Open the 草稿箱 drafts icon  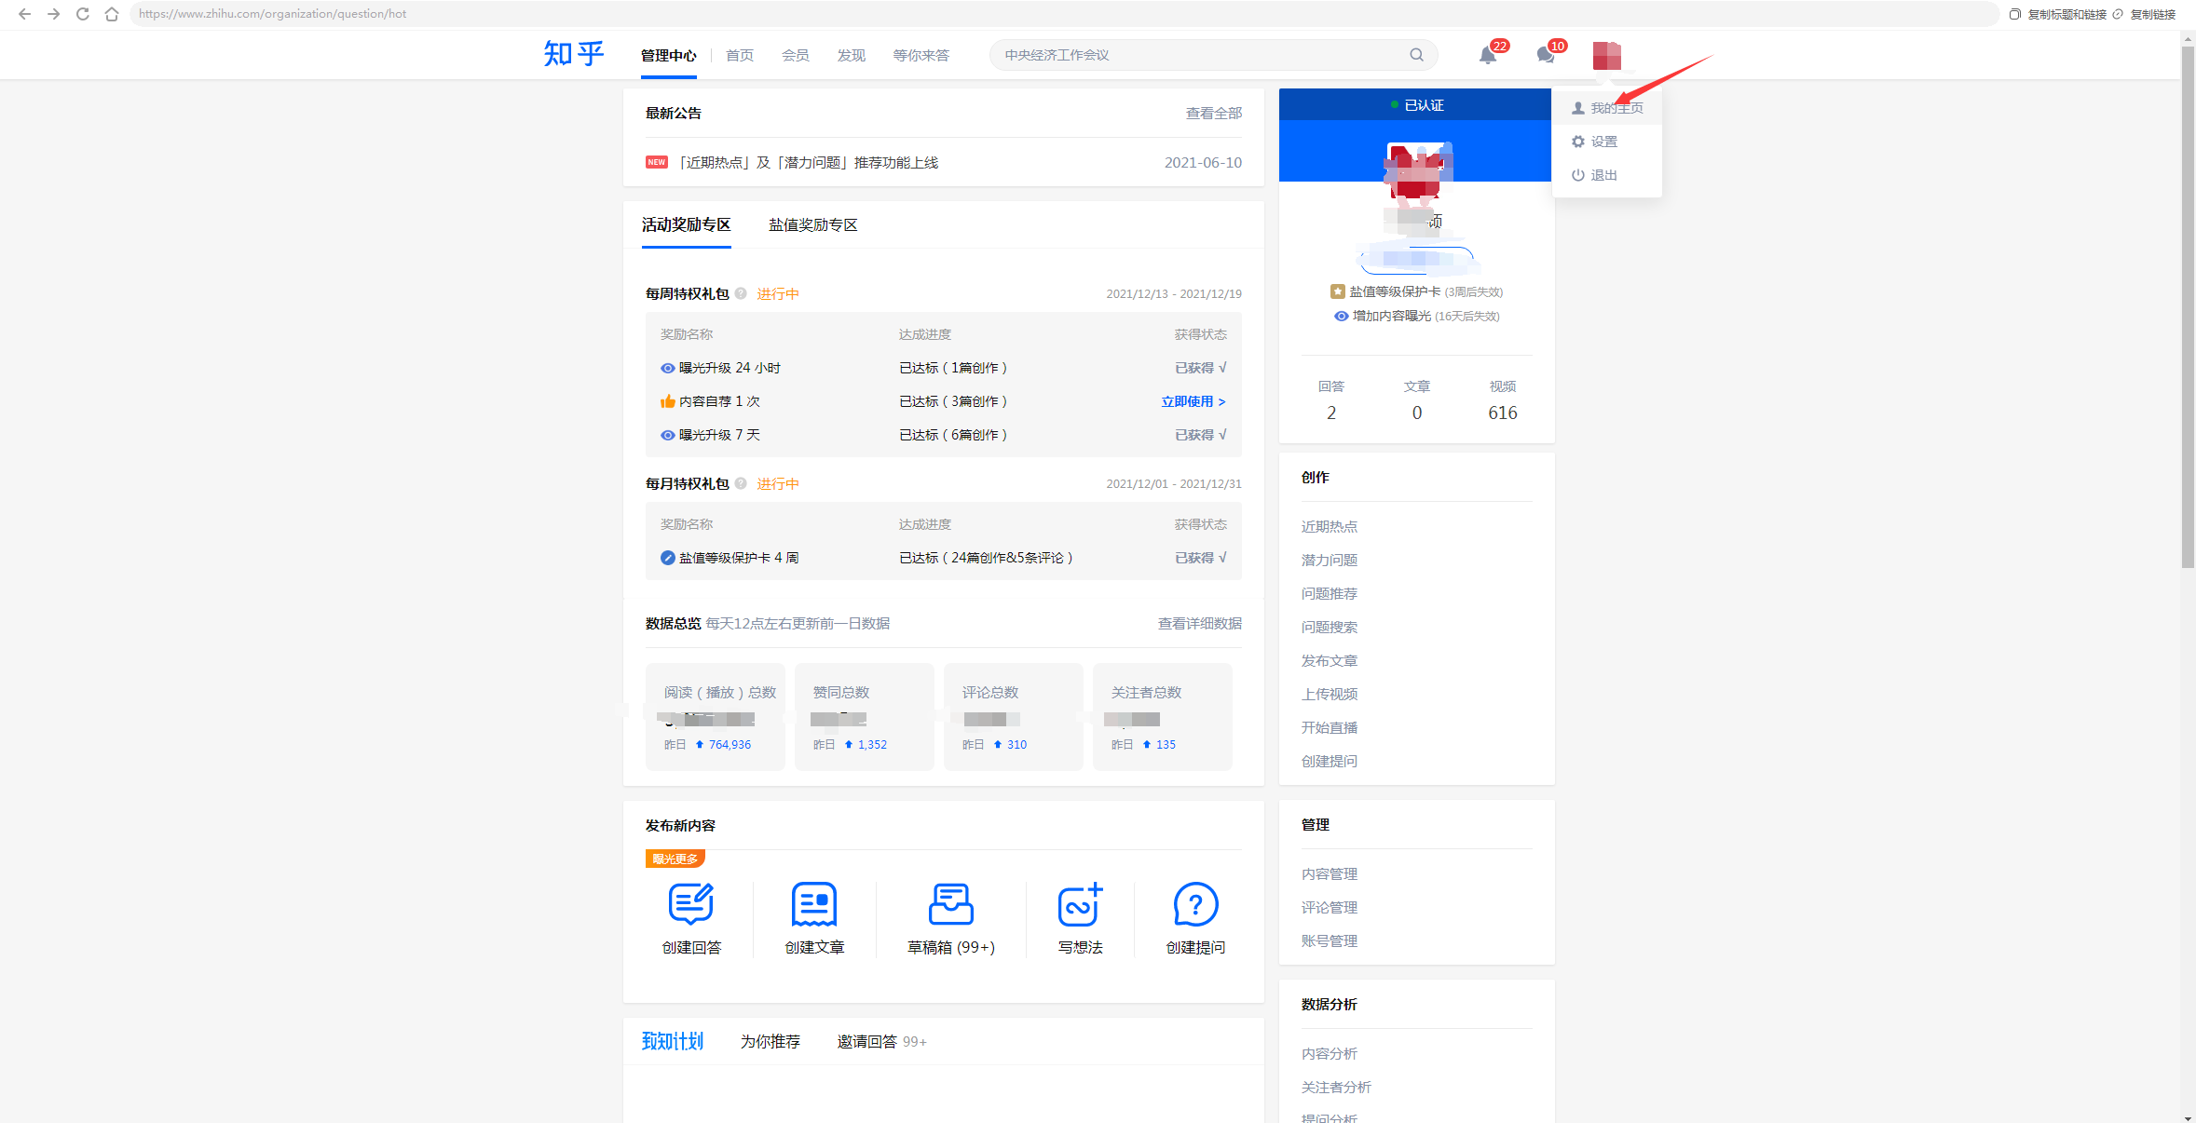[x=950, y=904]
